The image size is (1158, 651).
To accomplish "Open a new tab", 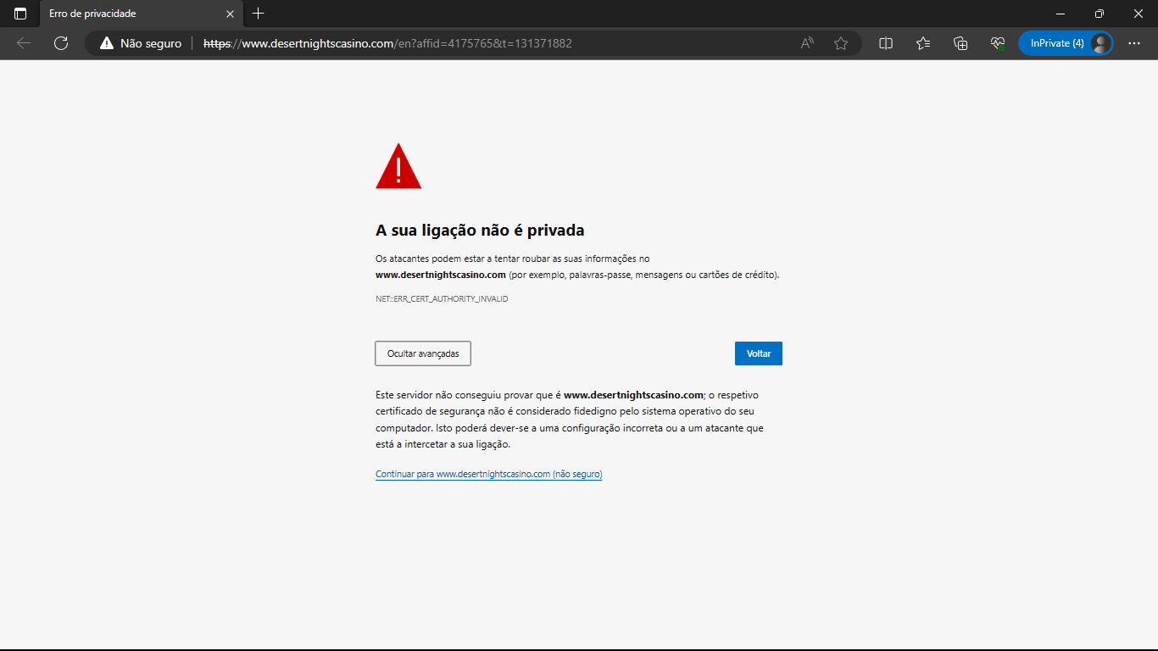I will coord(259,14).
